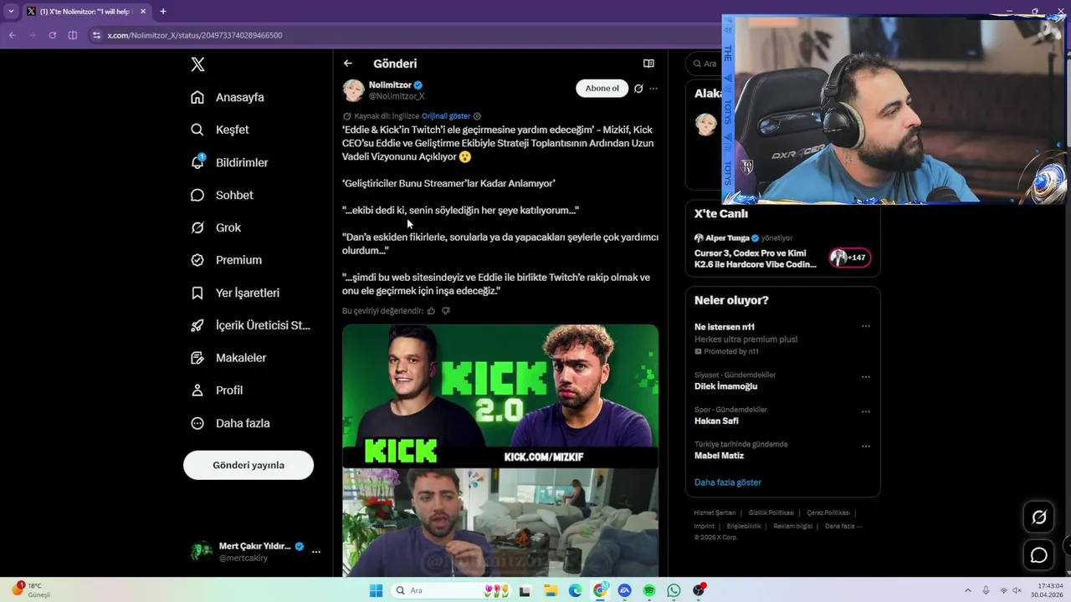Open Makaleler in the sidebar
The width and height of the screenshot is (1071, 602).
click(x=228, y=358)
